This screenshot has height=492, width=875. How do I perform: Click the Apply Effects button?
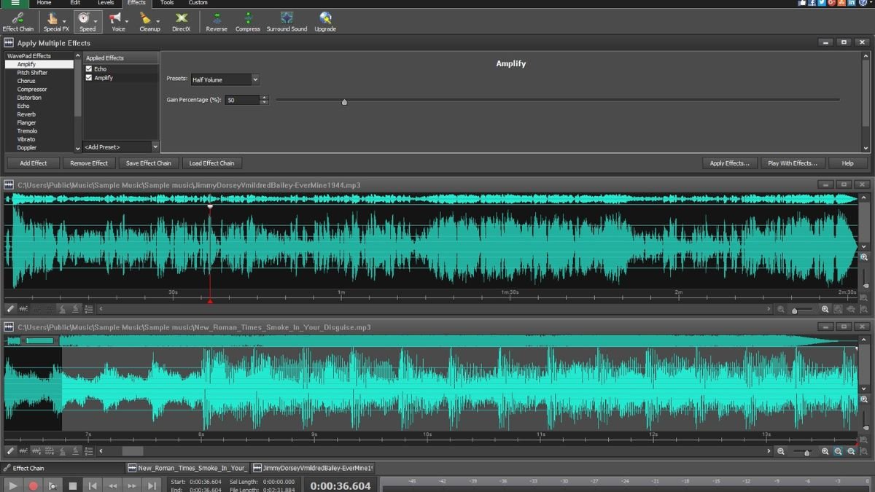729,163
